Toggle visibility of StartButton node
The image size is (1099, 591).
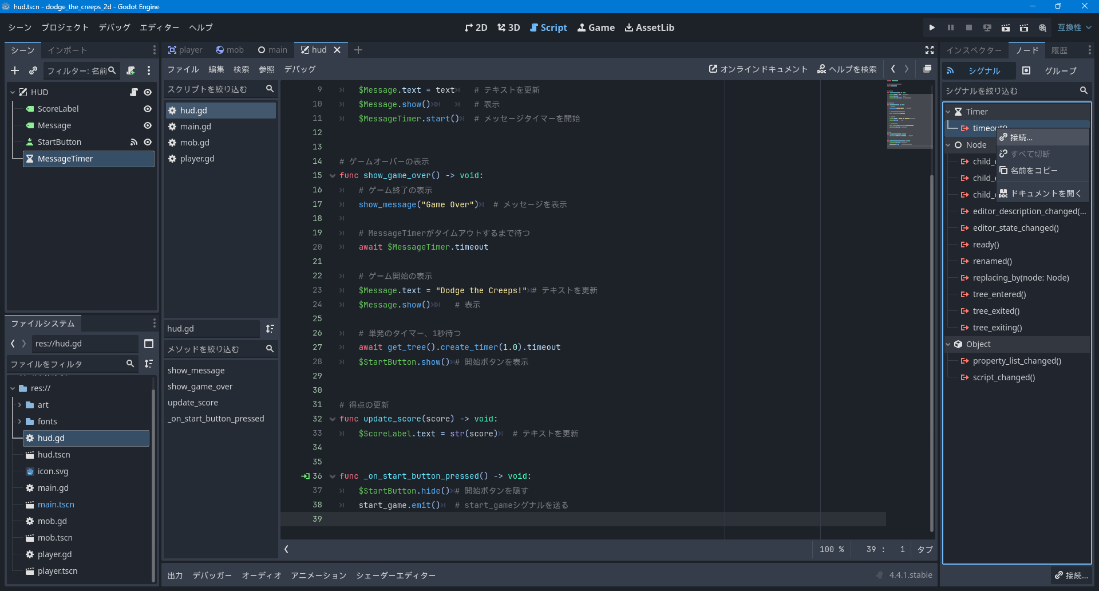pyautogui.click(x=148, y=142)
